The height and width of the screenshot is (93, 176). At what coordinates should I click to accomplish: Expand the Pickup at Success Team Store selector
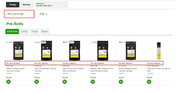pos(51,5)
